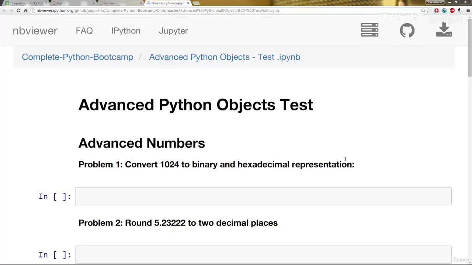
Task: Click the red Opera-style extension icon
Action: [437, 10]
